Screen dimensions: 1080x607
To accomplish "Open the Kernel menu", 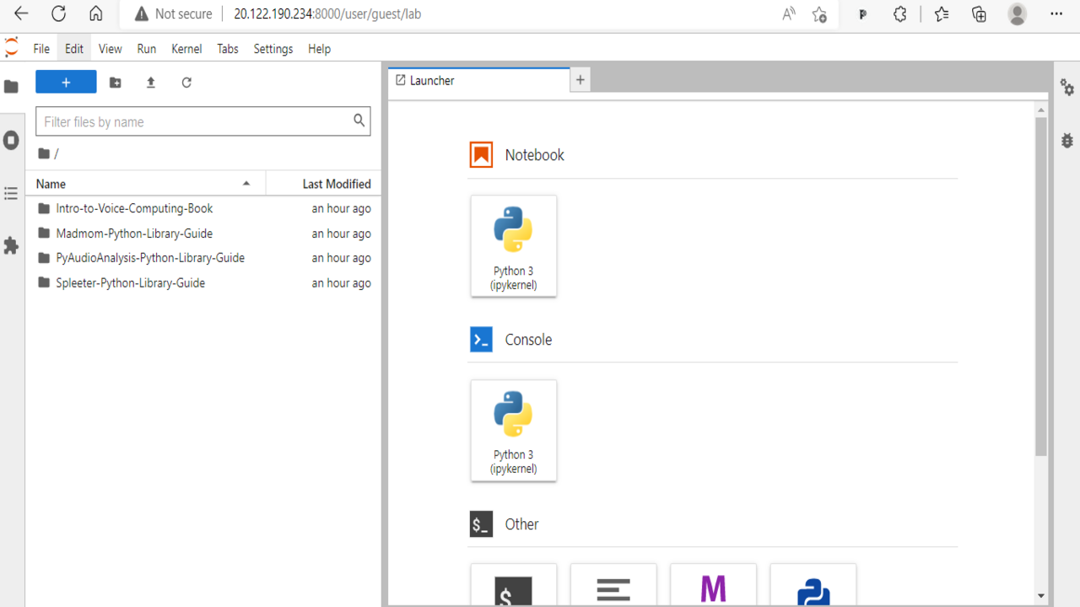I will pos(186,49).
